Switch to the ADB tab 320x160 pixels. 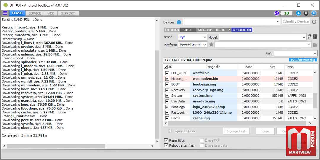tap(51, 13)
